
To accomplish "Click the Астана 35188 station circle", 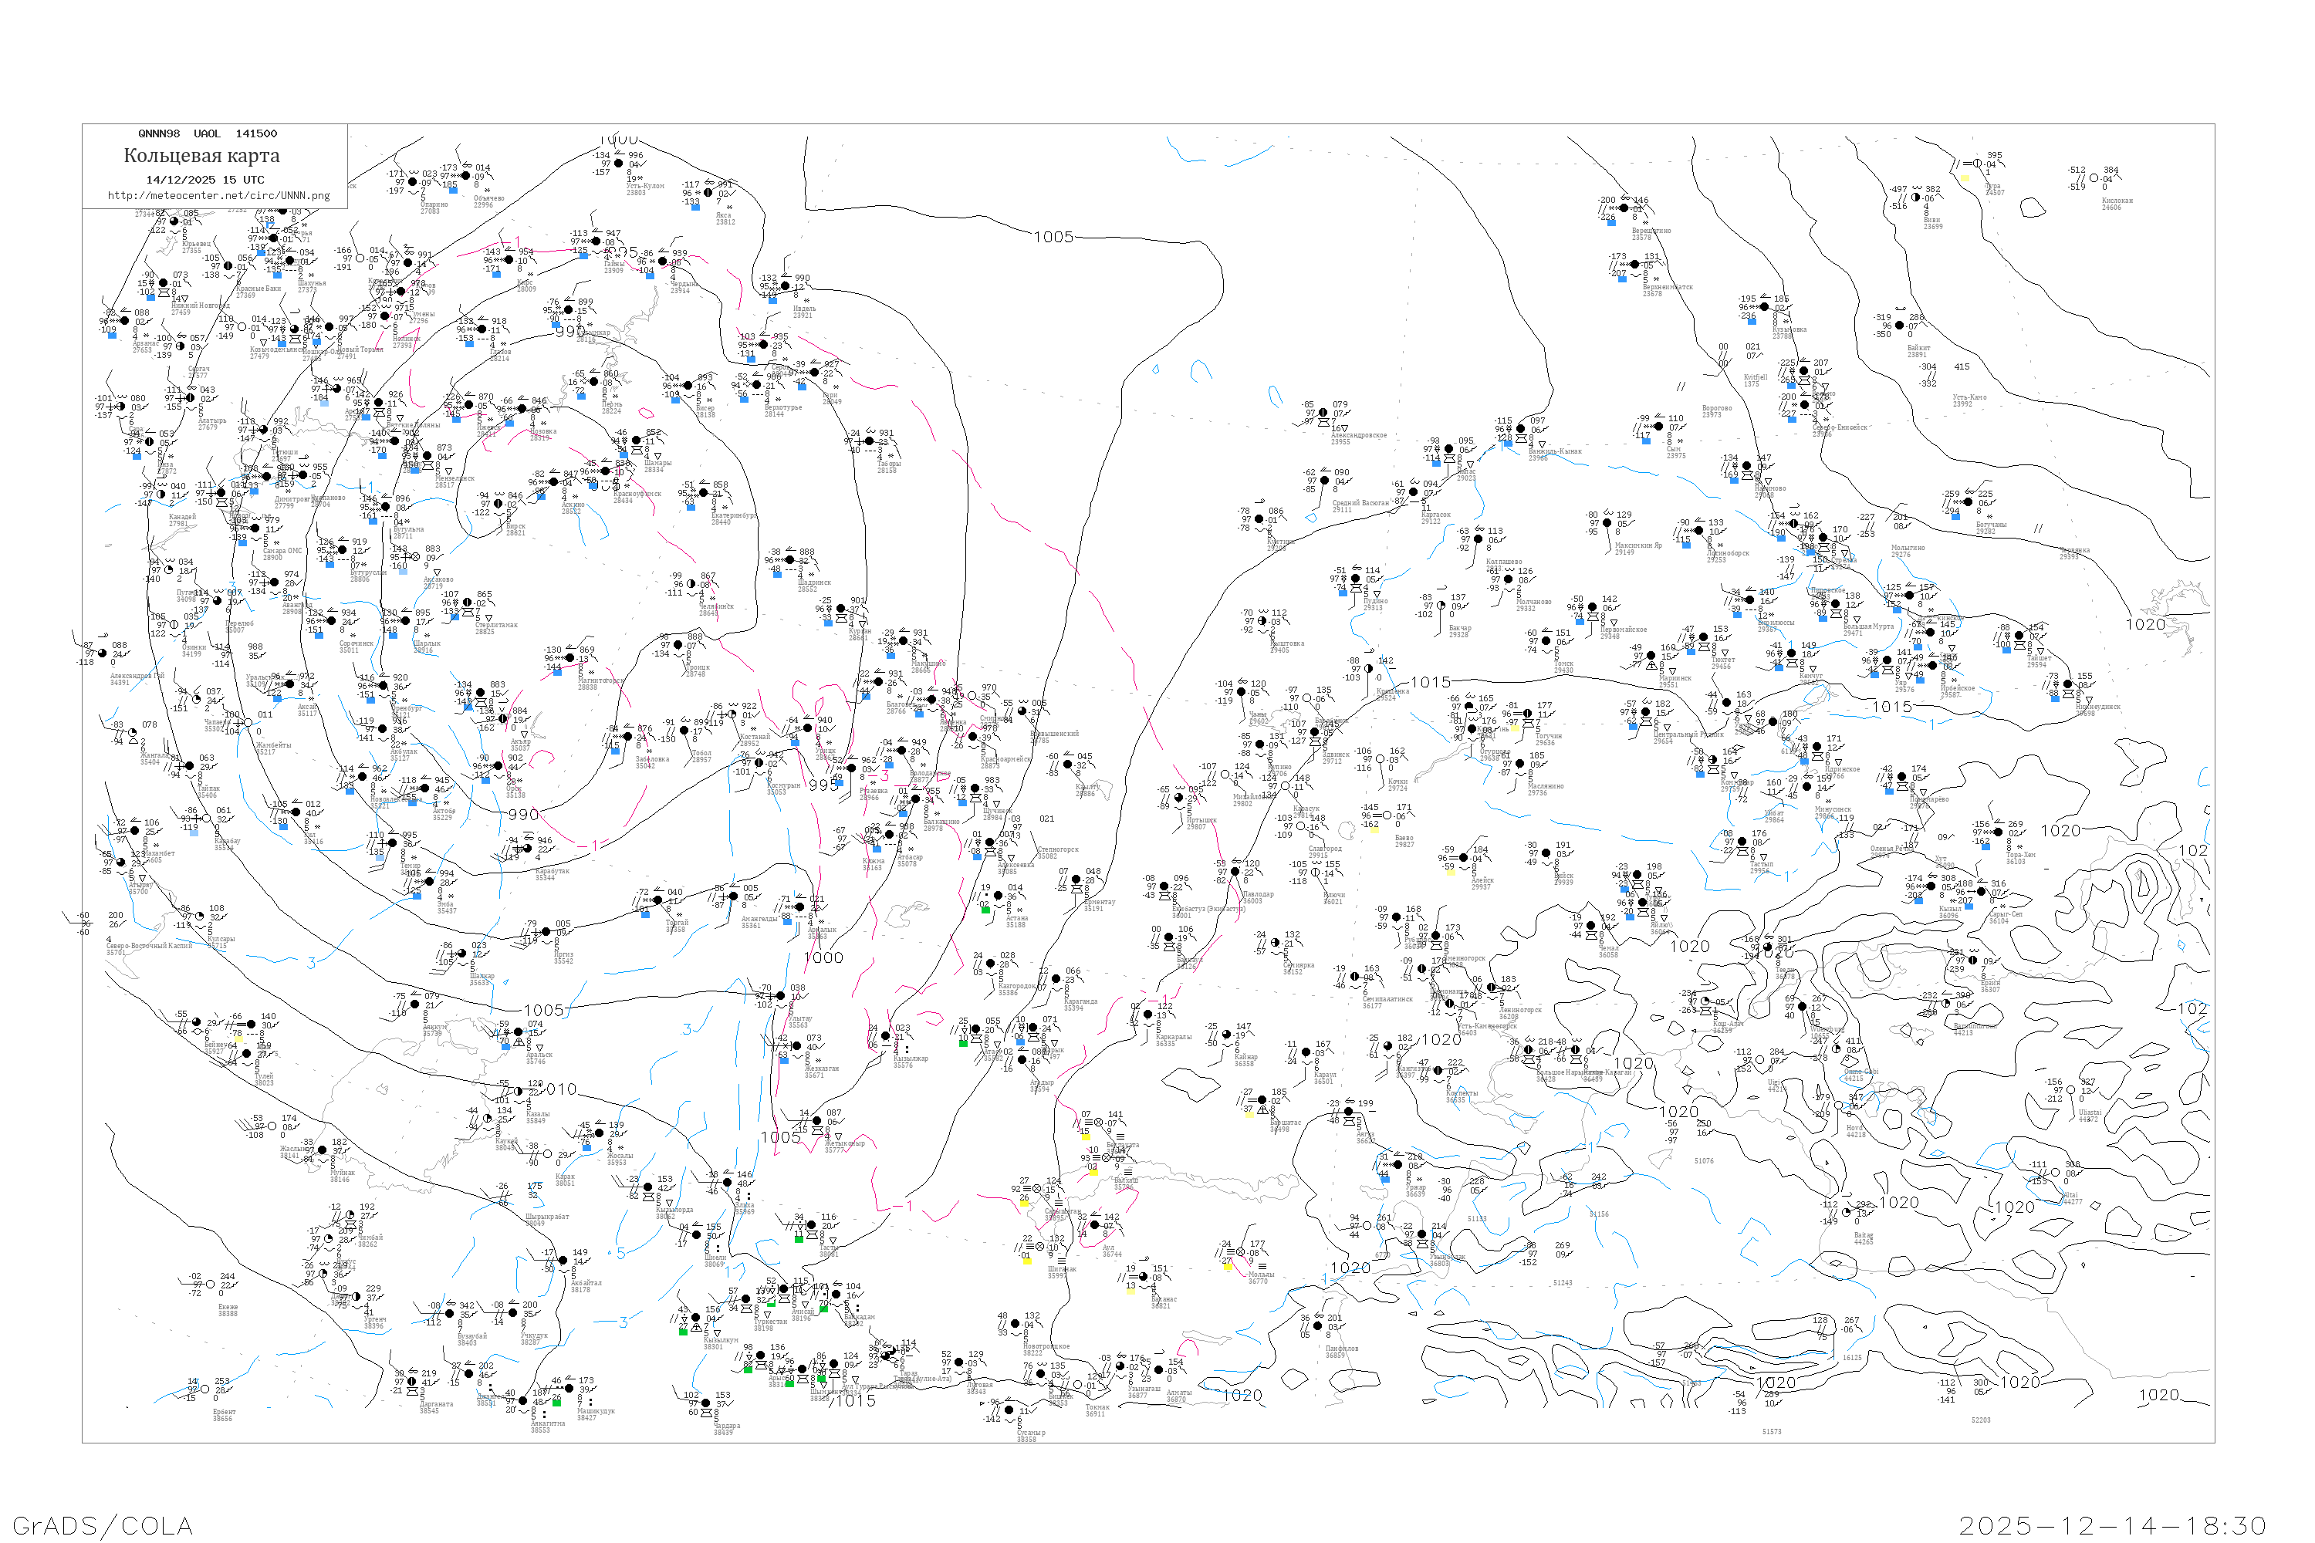I will (998, 897).
